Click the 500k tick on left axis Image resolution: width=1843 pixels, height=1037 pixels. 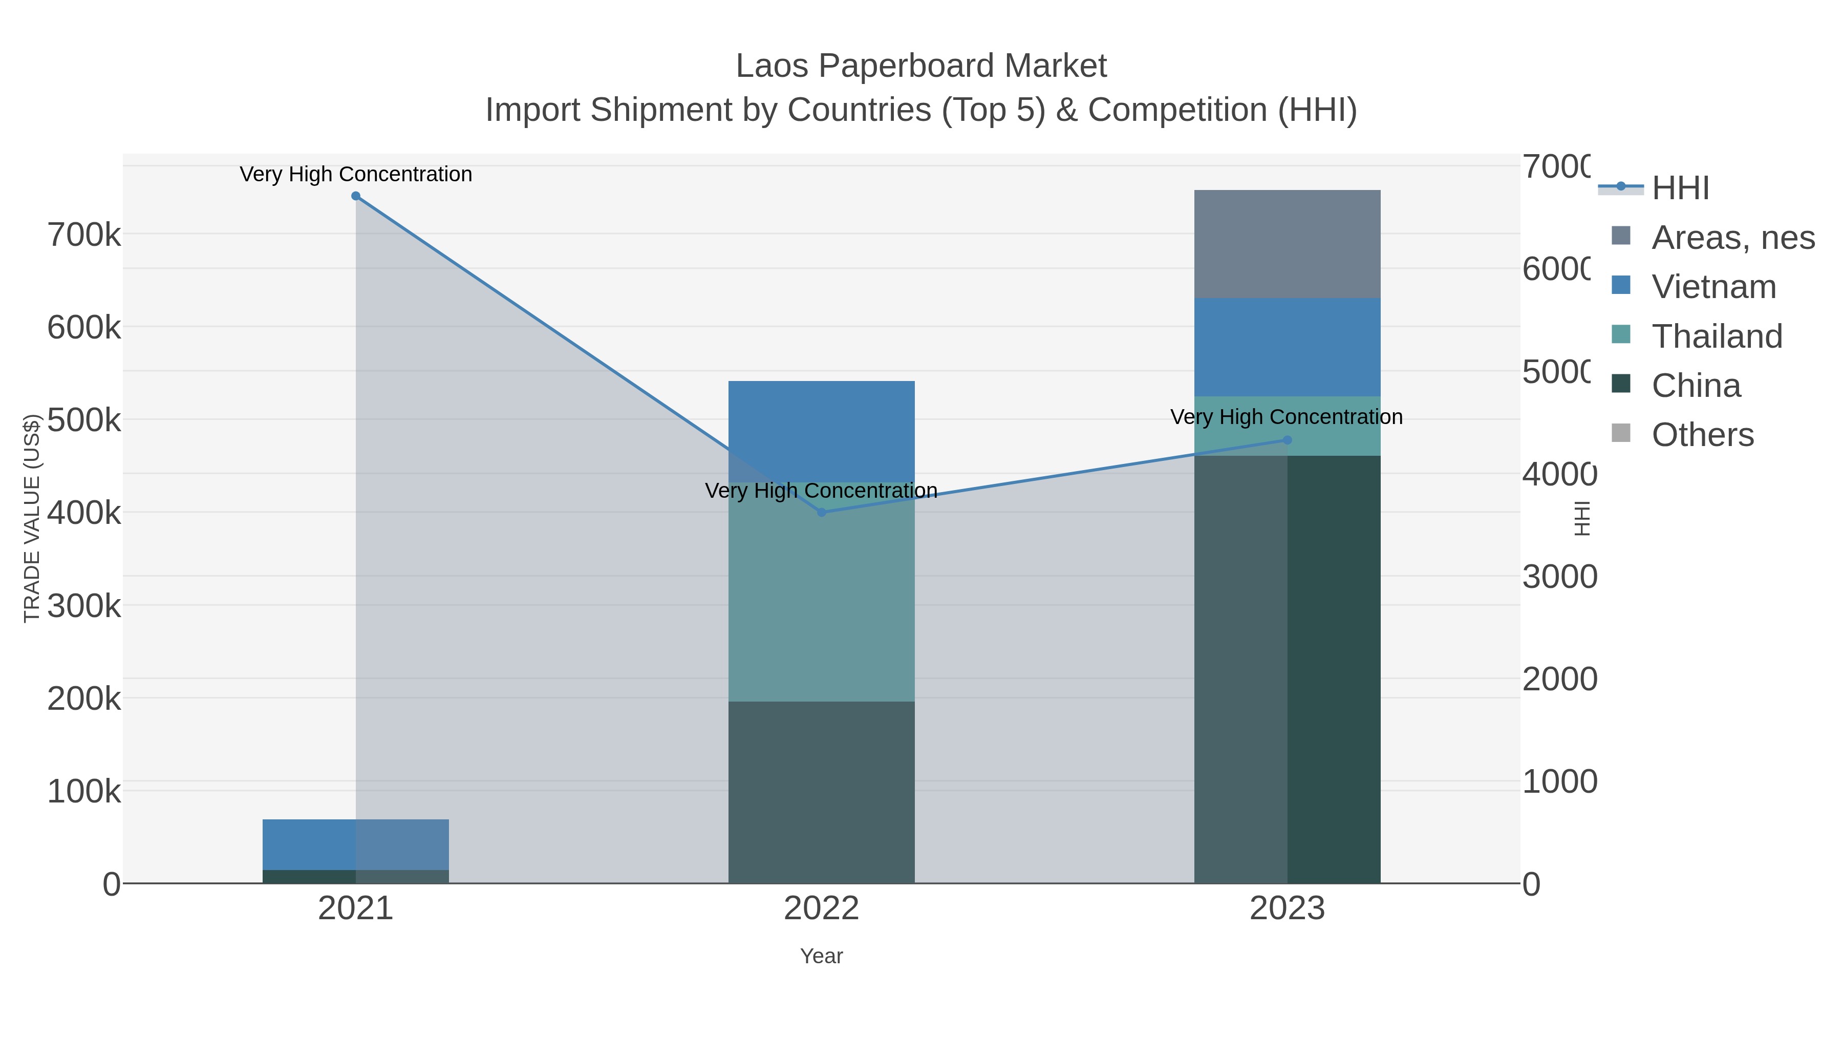(84, 420)
